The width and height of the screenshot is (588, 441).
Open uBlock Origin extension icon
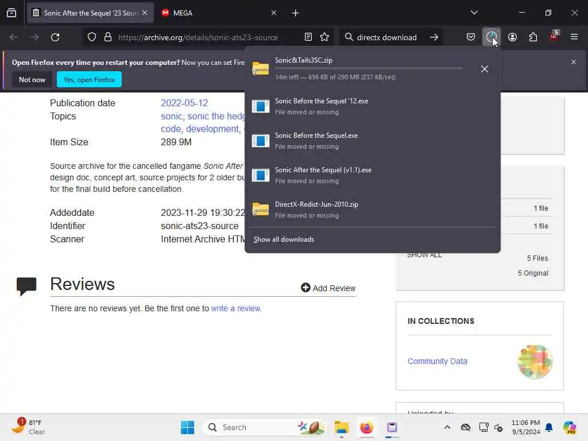[x=554, y=36]
